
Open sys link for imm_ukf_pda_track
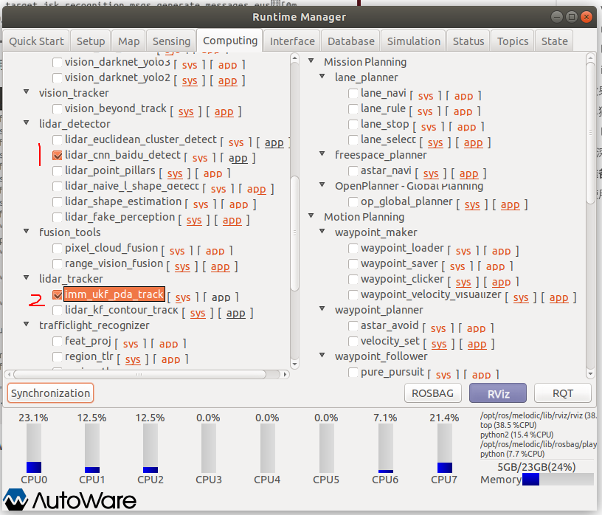coord(183,297)
